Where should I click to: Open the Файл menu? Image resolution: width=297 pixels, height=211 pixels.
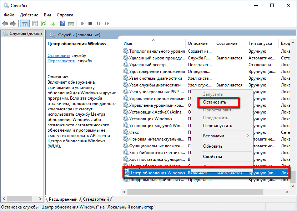click(9, 15)
